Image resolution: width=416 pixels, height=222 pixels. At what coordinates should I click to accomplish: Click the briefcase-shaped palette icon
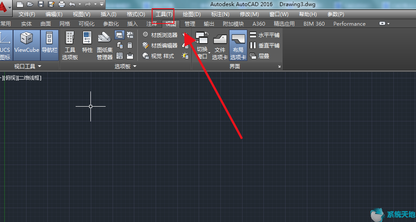pos(130,56)
